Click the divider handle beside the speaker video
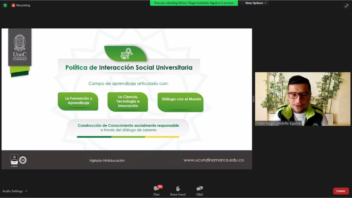The height and width of the screenshot is (198, 352). pos(253,99)
